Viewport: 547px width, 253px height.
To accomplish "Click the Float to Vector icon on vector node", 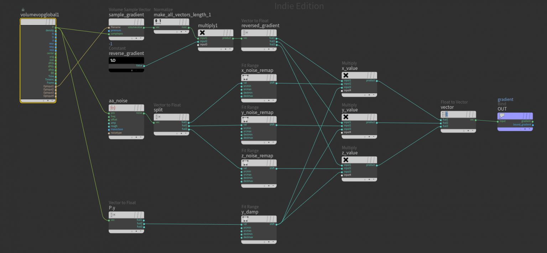I will [445, 114].
